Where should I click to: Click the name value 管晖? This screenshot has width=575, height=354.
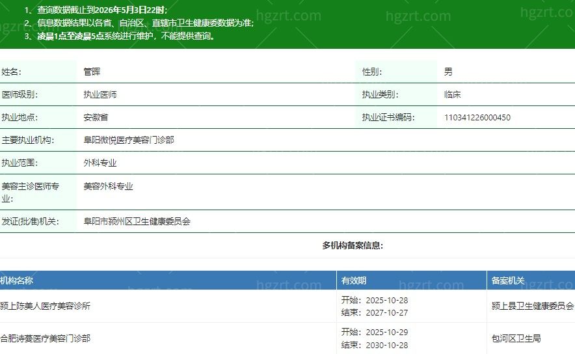coord(92,72)
